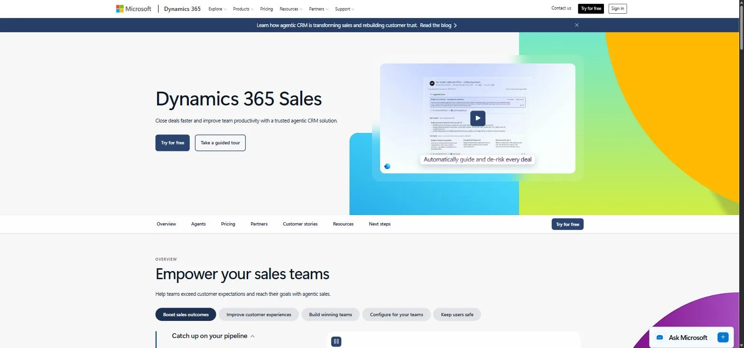Select Configure for your teams pill
This screenshot has height=348, width=744.
[x=396, y=314]
